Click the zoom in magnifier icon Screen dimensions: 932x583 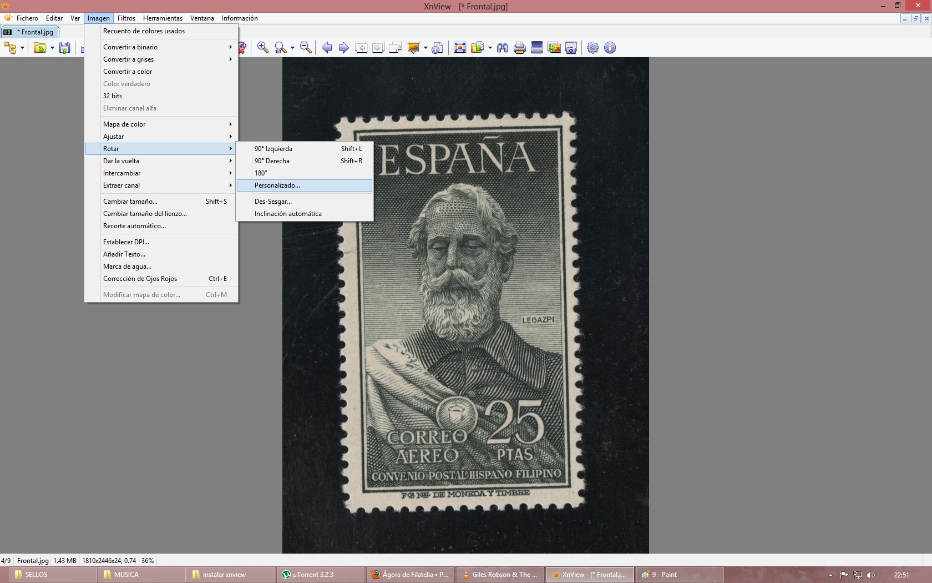[x=263, y=48]
